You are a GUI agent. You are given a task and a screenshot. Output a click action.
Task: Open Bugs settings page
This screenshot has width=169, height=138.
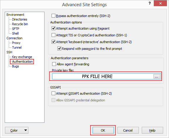coord(16,66)
